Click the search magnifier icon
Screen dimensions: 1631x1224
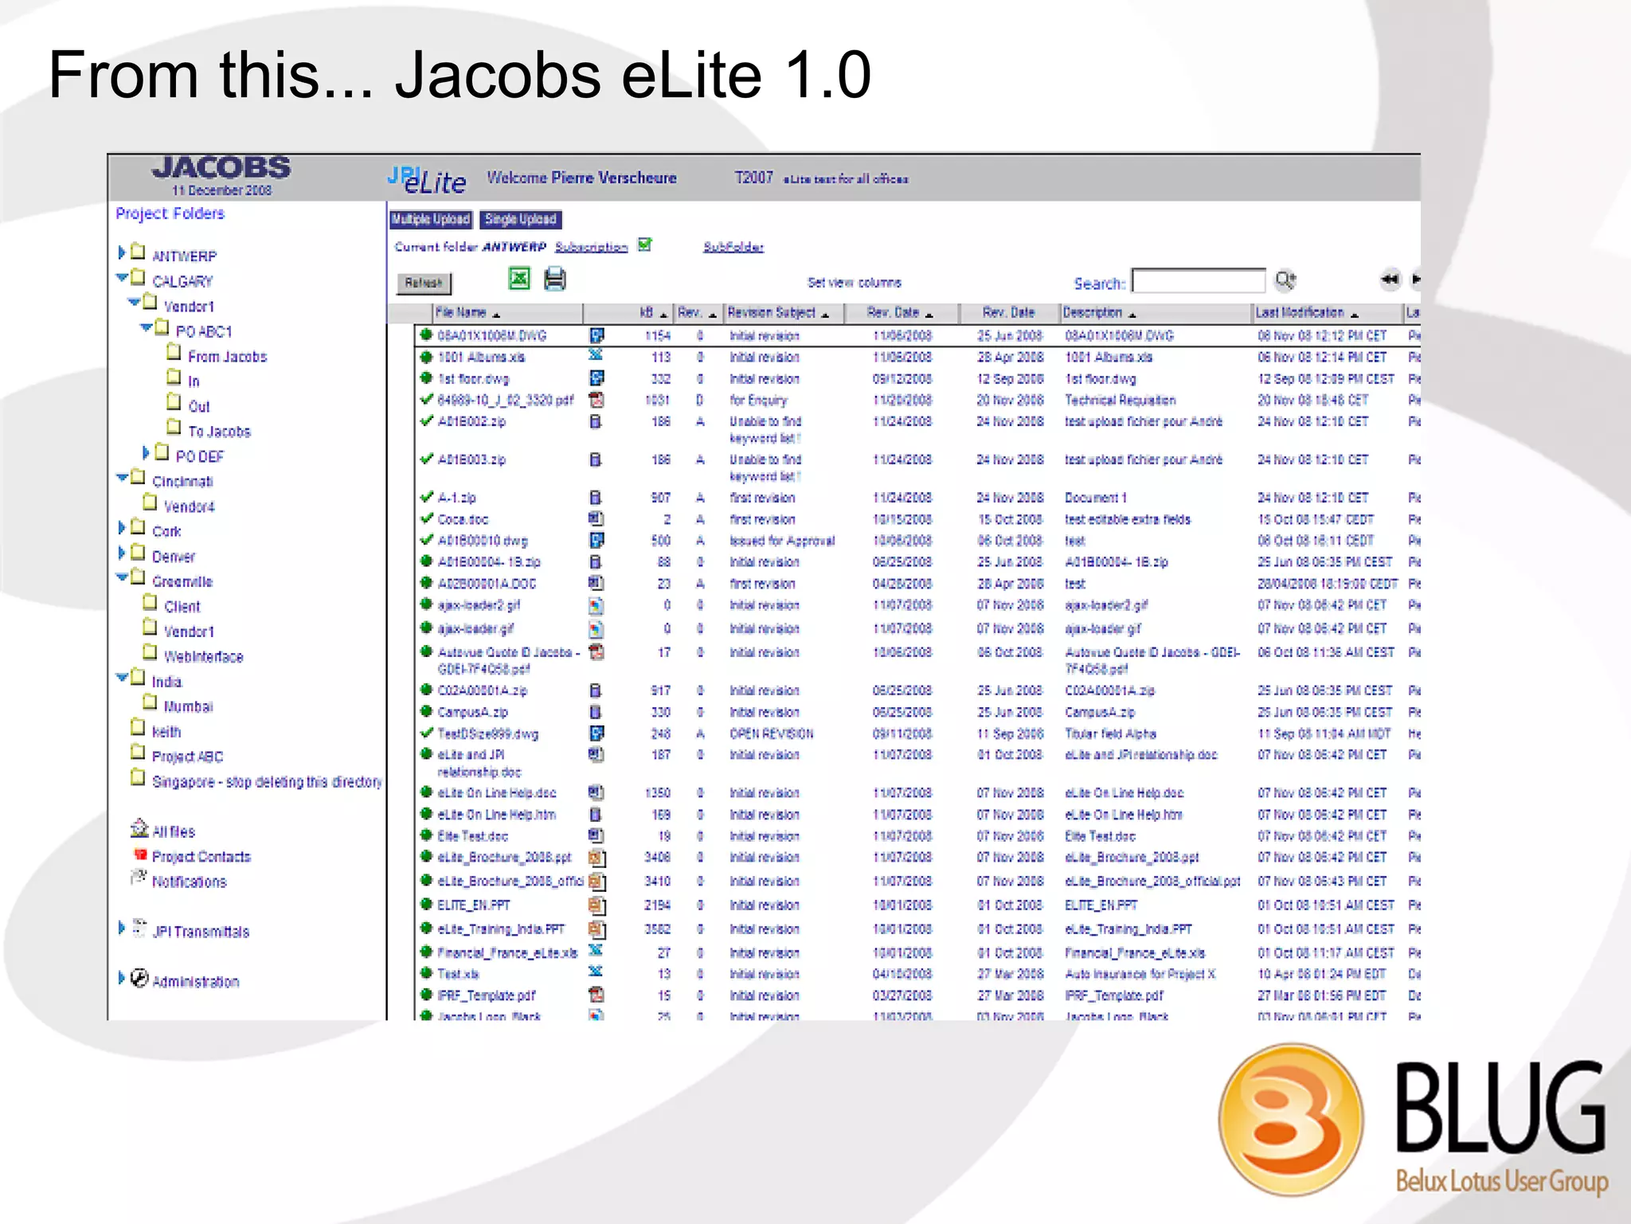(x=1285, y=280)
